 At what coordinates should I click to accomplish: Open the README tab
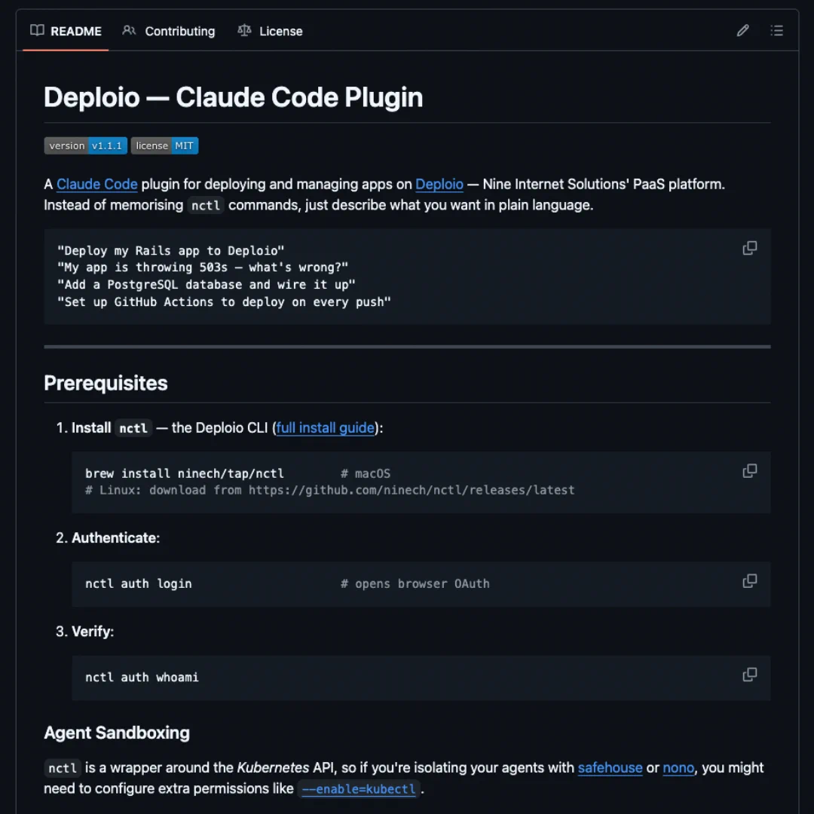[66, 31]
